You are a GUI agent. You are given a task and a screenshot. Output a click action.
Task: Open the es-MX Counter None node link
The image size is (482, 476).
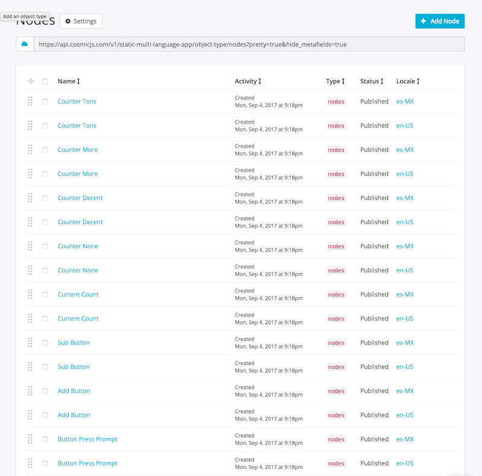tap(78, 246)
